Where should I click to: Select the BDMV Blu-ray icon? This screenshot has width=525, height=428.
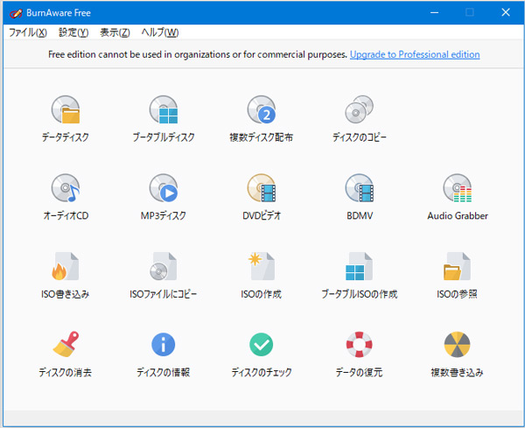(359, 189)
